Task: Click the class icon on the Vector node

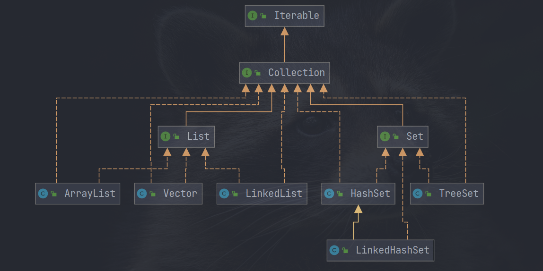Action: click(142, 194)
